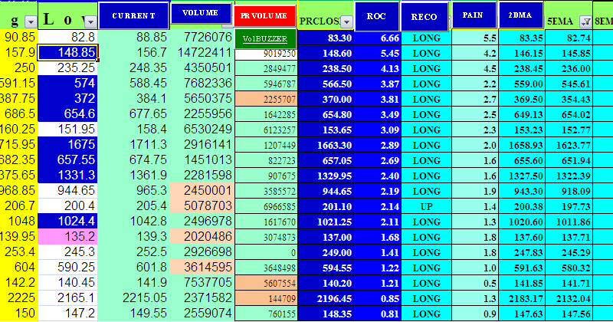
Task: Select the PRCLOS cell 249.00
Action: [326, 253]
